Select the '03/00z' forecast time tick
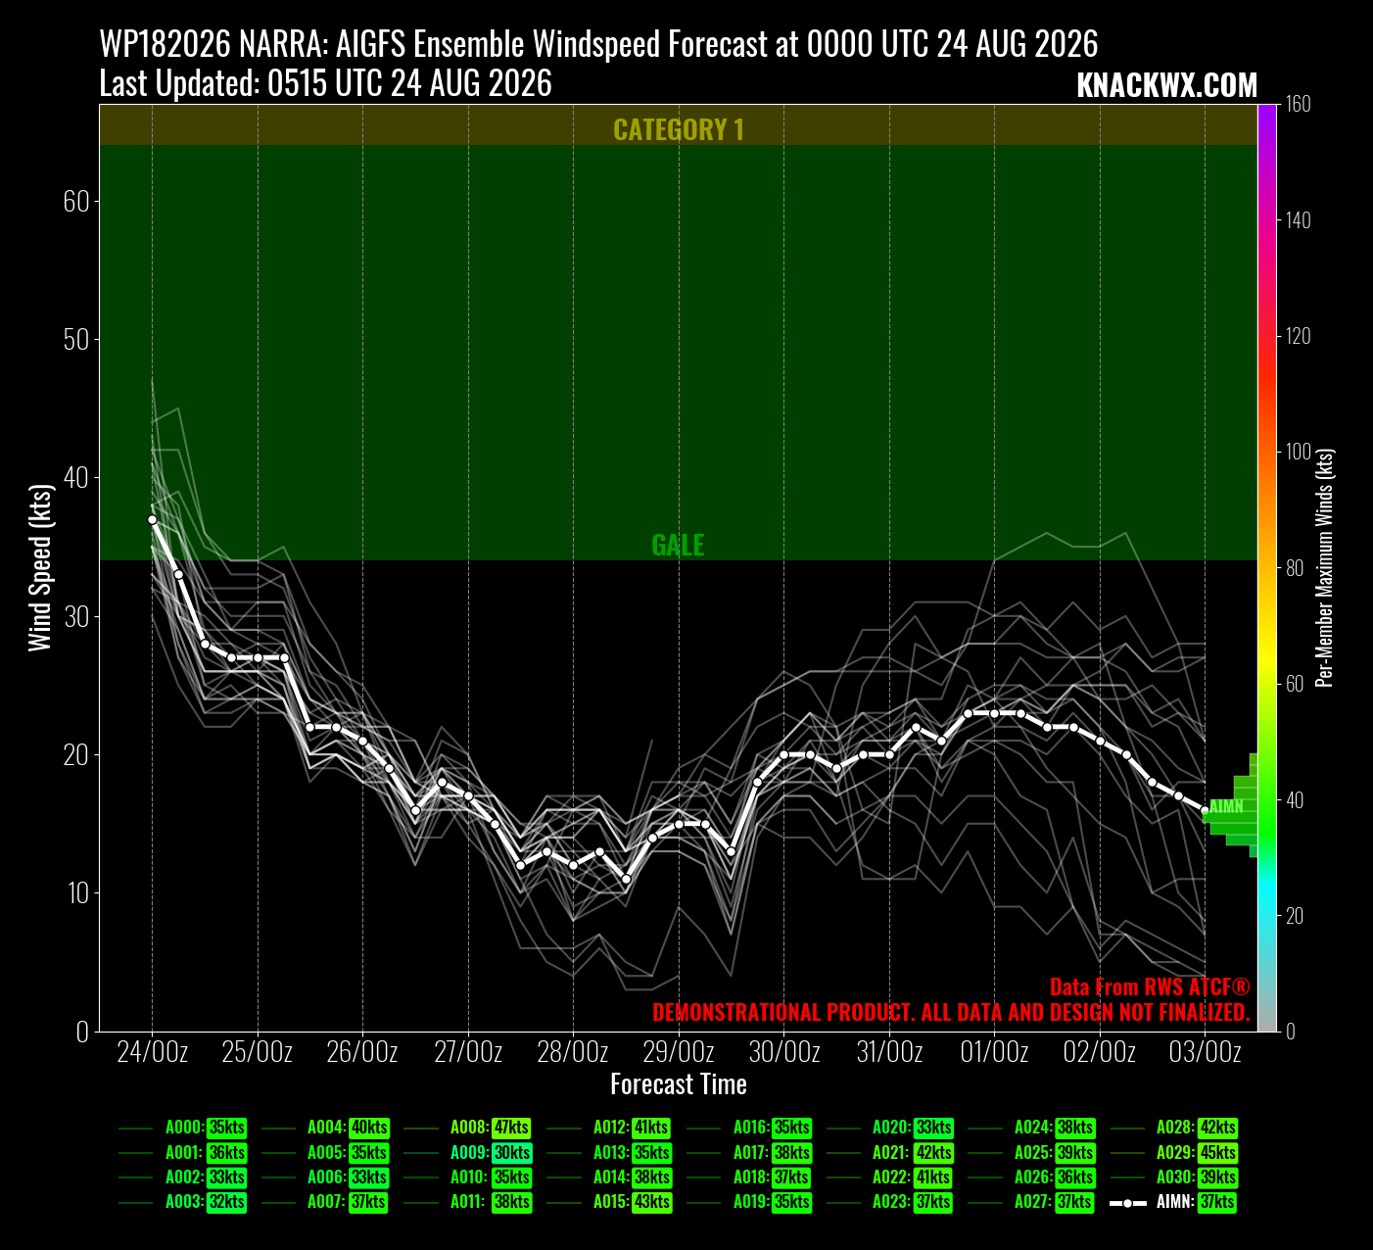 [x=1206, y=1053]
